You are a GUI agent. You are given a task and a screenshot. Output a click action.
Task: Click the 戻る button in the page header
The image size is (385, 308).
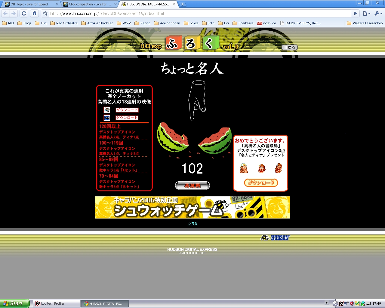[x=290, y=47]
